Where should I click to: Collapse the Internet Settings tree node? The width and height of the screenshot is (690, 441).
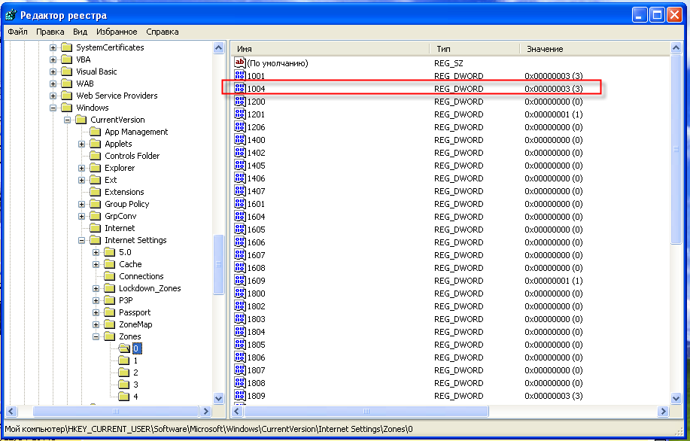[x=81, y=240]
